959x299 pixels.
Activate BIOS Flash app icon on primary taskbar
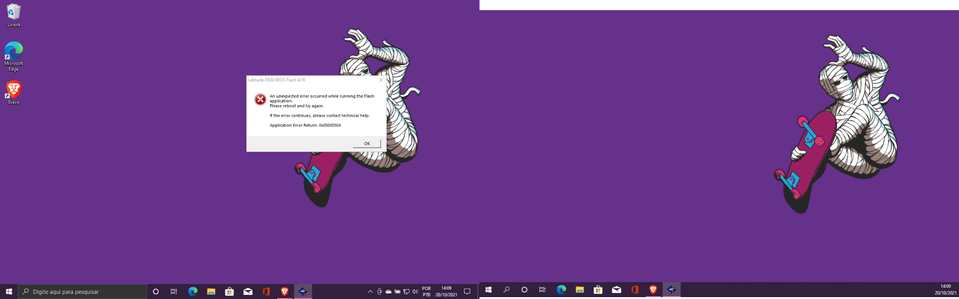[x=303, y=292]
